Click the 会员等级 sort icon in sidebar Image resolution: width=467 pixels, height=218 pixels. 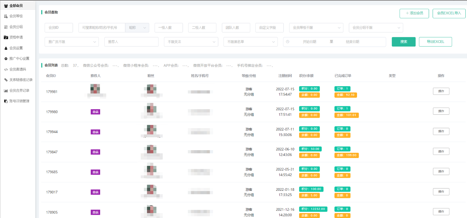coord(6,16)
